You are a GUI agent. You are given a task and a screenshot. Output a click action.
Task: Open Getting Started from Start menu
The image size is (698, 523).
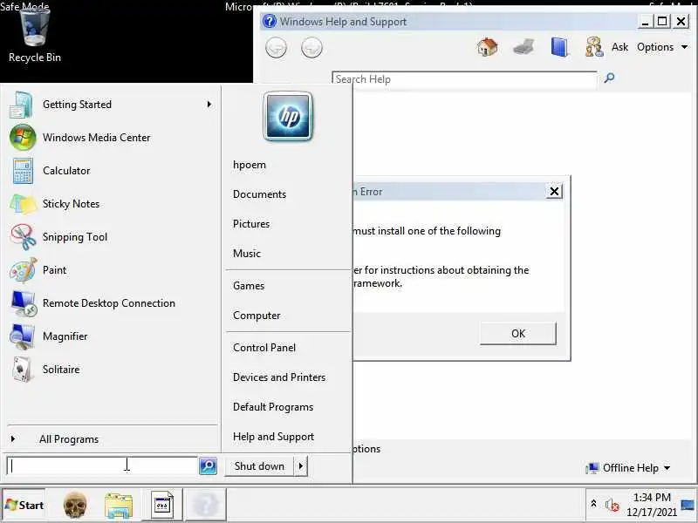click(111, 105)
